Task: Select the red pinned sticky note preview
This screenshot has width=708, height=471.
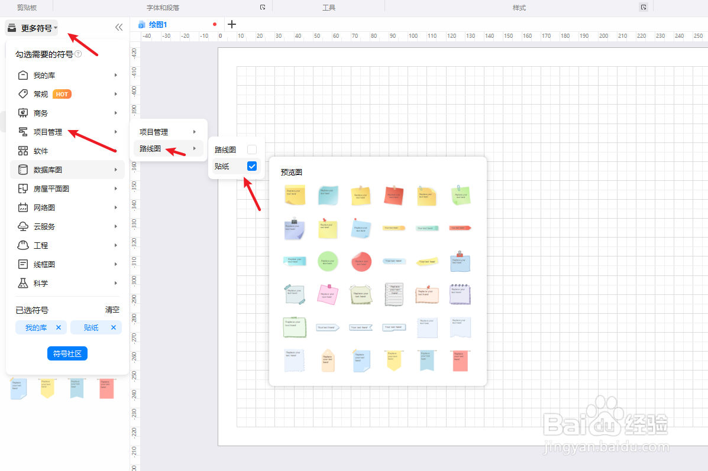Action: coord(394,195)
